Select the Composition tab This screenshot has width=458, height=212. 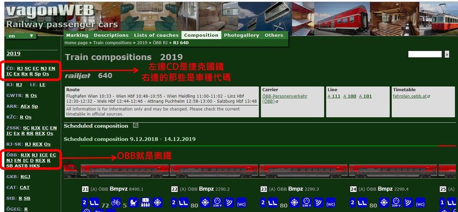coord(201,35)
